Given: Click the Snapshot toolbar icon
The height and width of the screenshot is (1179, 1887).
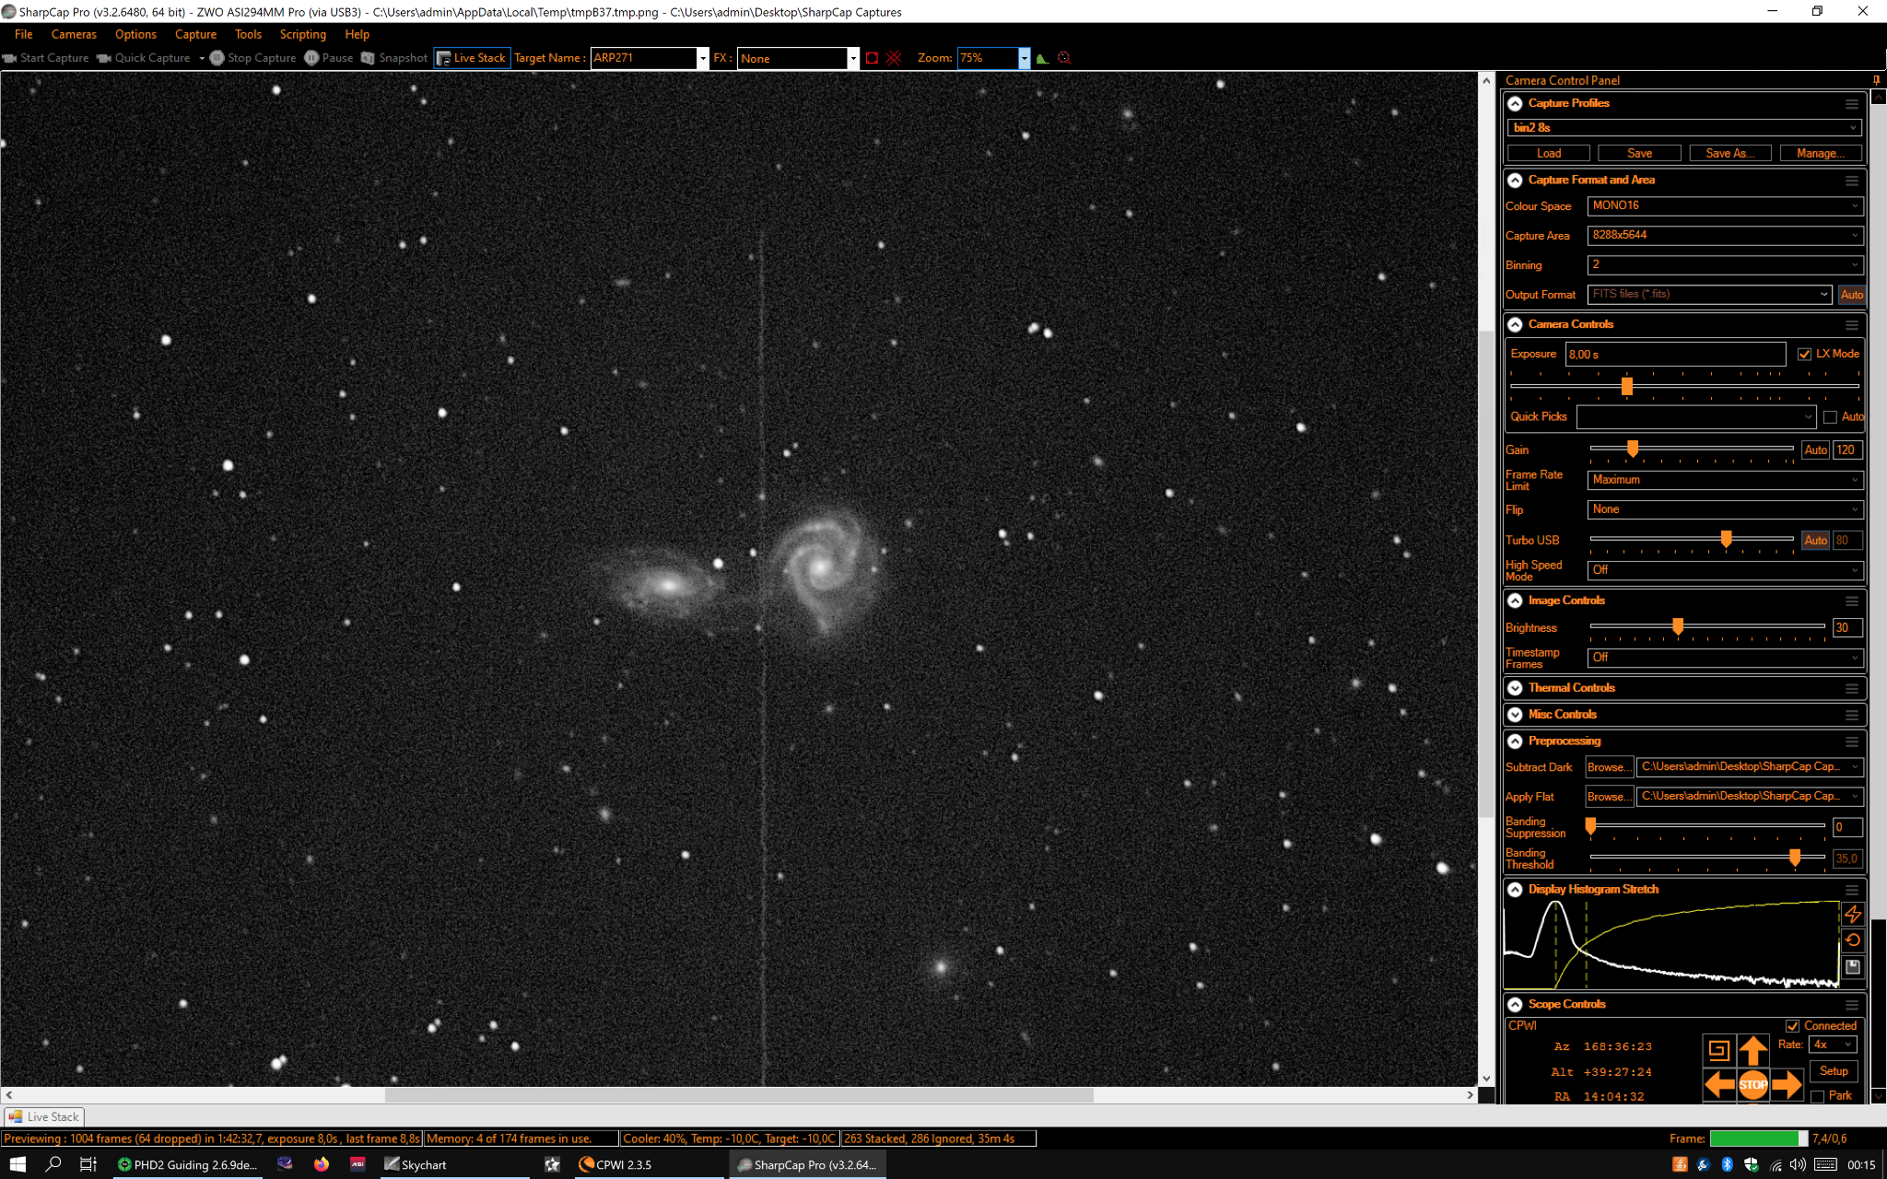Looking at the screenshot, I should coord(369,58).
